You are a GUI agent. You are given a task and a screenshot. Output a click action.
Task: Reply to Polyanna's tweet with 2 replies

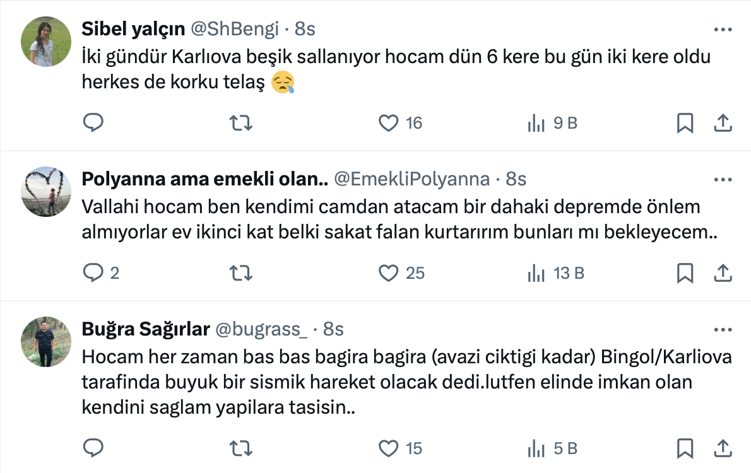pyautogui.click(x=93, y=272)
